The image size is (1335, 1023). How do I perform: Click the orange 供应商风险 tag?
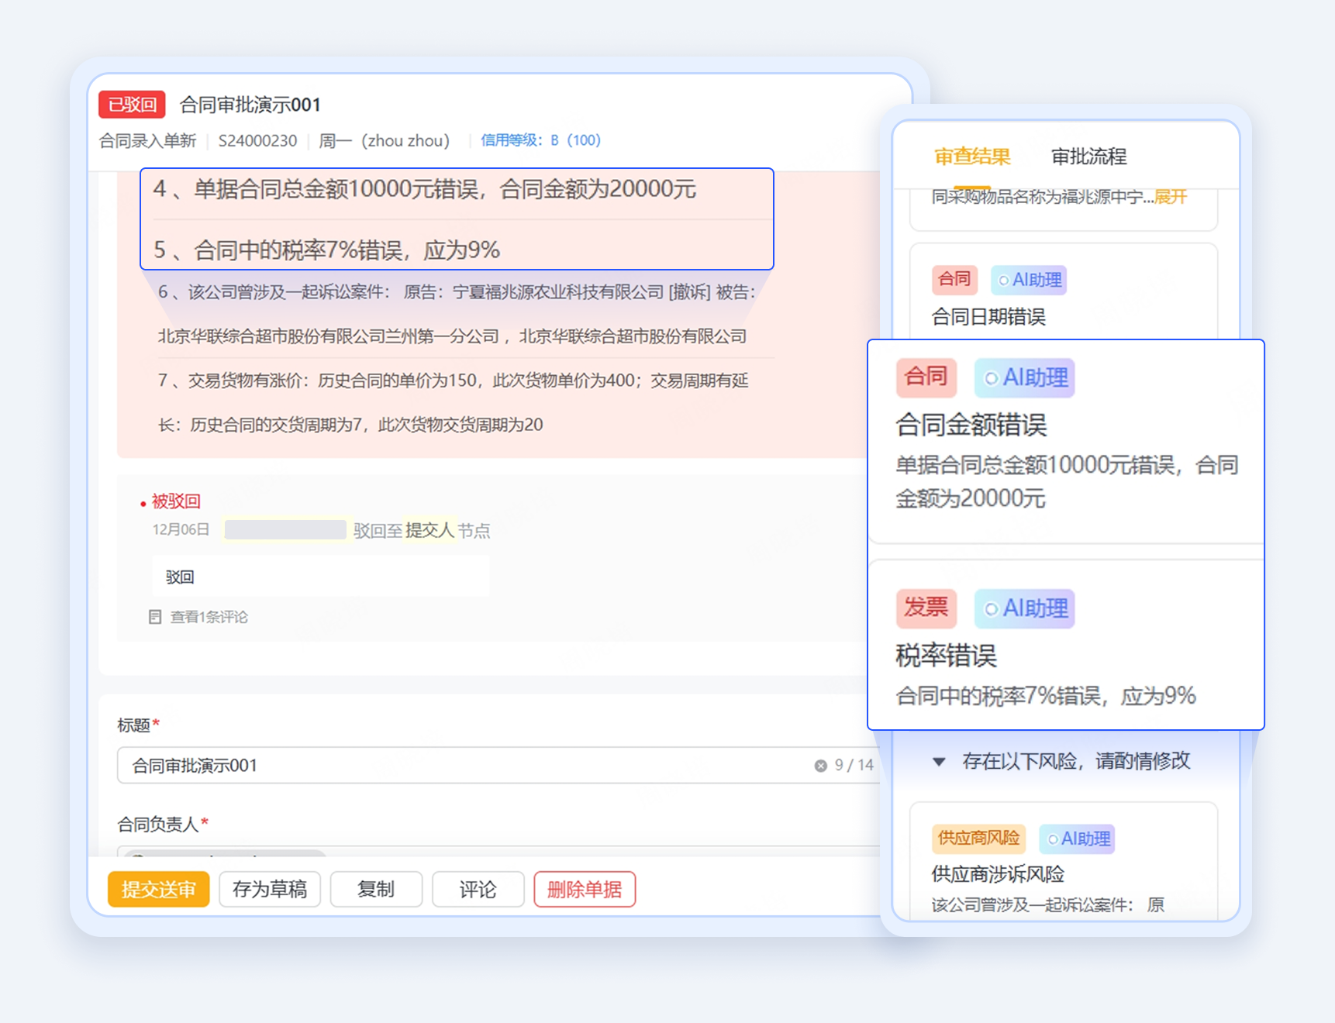click(x=978, y=838)
